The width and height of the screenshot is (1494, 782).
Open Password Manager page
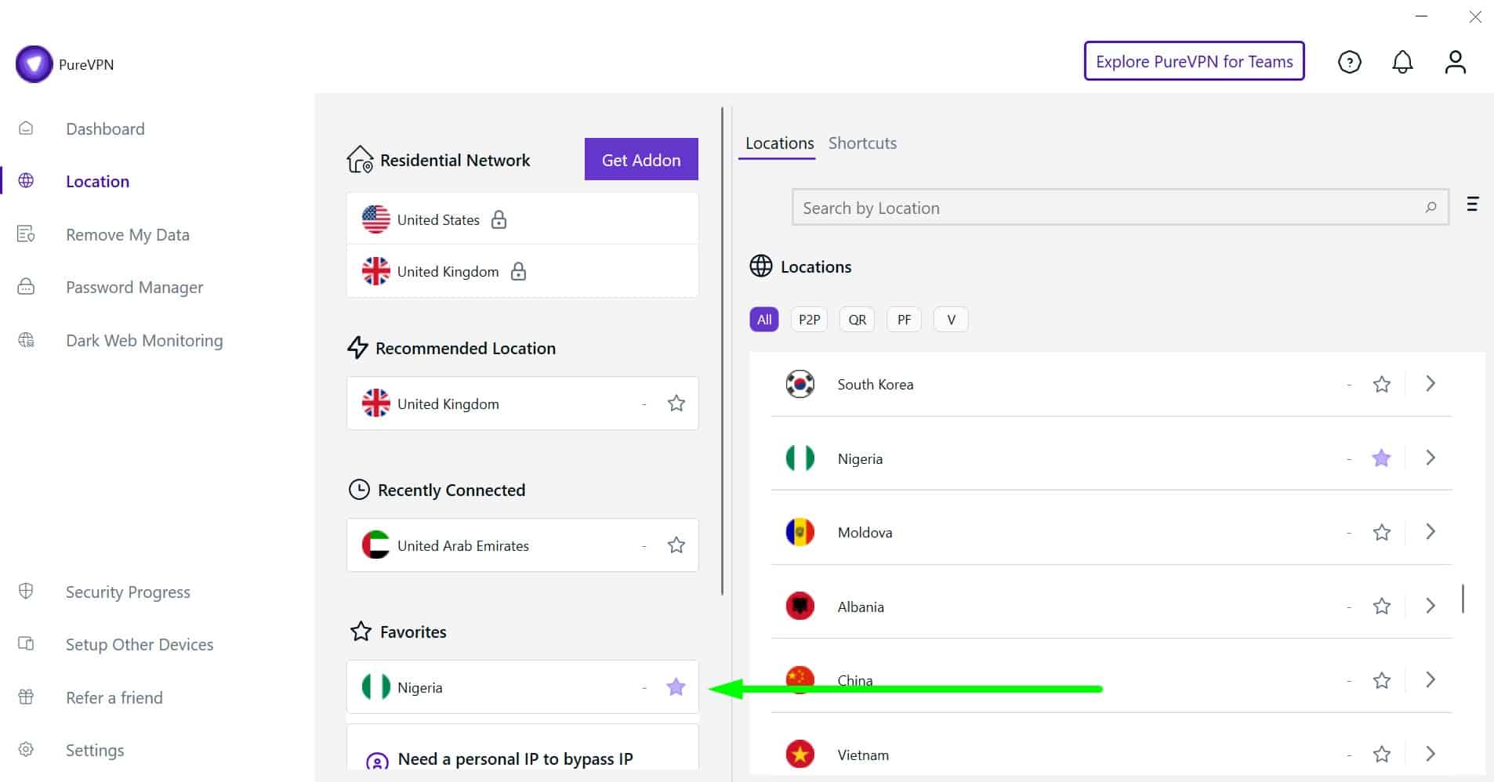(134, 288)
